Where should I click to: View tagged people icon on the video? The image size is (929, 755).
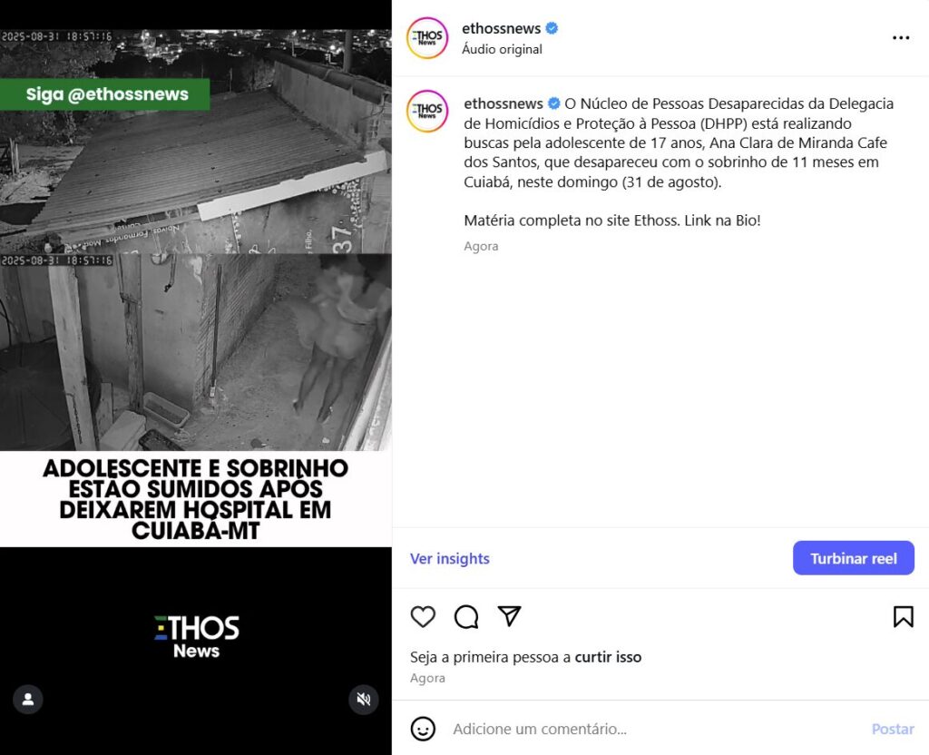(28, 700)
